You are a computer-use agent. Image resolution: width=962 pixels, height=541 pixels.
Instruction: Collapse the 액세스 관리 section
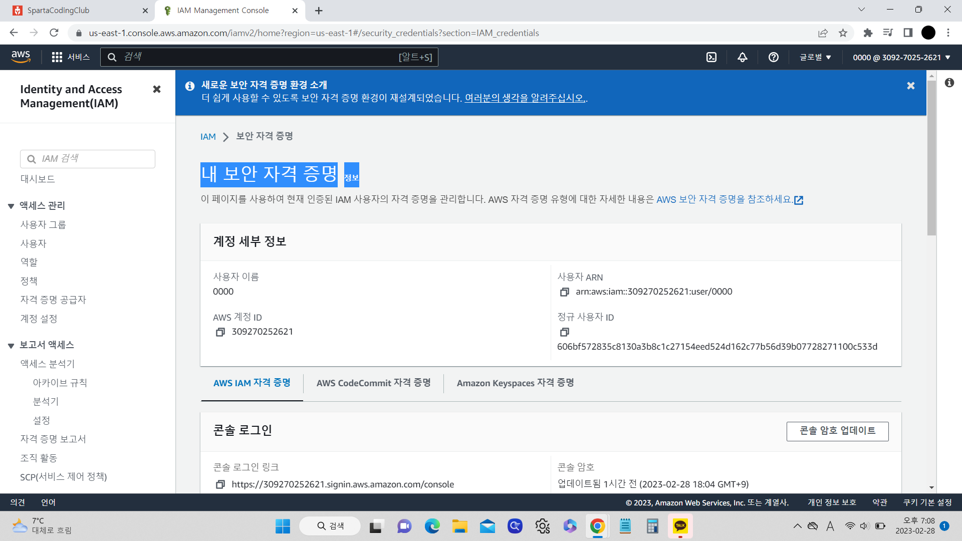pyautogui.click(x=11, y=206)
